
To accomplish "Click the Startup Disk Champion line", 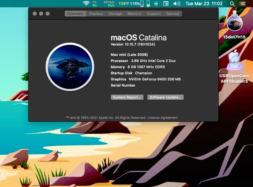I will tap(131, 73).
